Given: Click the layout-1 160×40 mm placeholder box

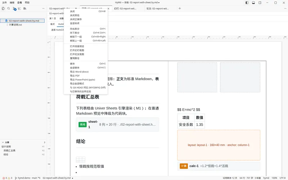Looking at the screenshot, I should [x=219, y=145].
